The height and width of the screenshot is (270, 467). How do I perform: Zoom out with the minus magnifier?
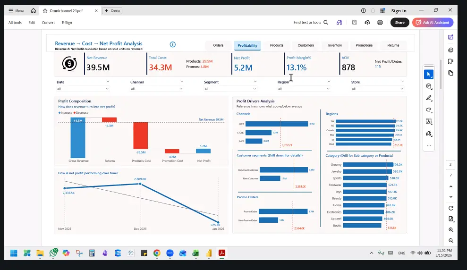[450, 241]
